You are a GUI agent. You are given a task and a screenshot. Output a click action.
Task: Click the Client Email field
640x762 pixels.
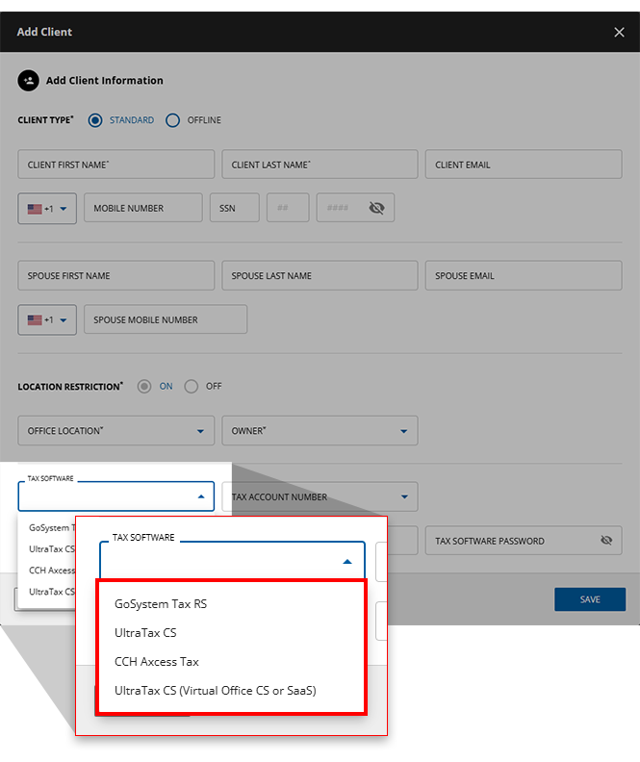point(524,165)
